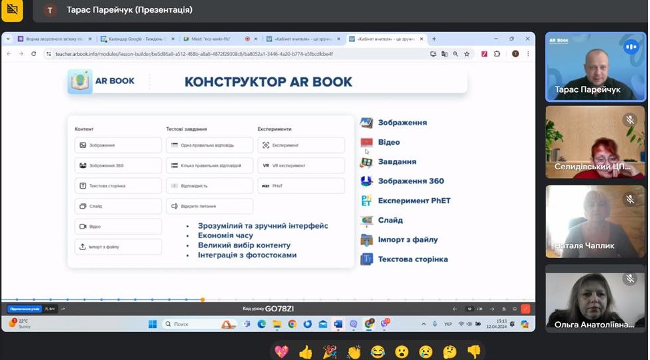Send the surprised face reaction
Image resolution: width=650 pixels, height=360 pixels.
click(401, 352)
